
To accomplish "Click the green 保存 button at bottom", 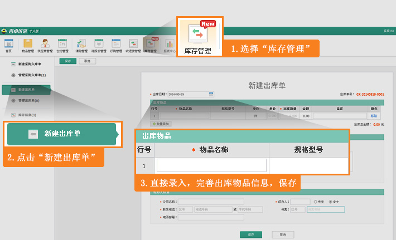I will (x=251, y=234).
